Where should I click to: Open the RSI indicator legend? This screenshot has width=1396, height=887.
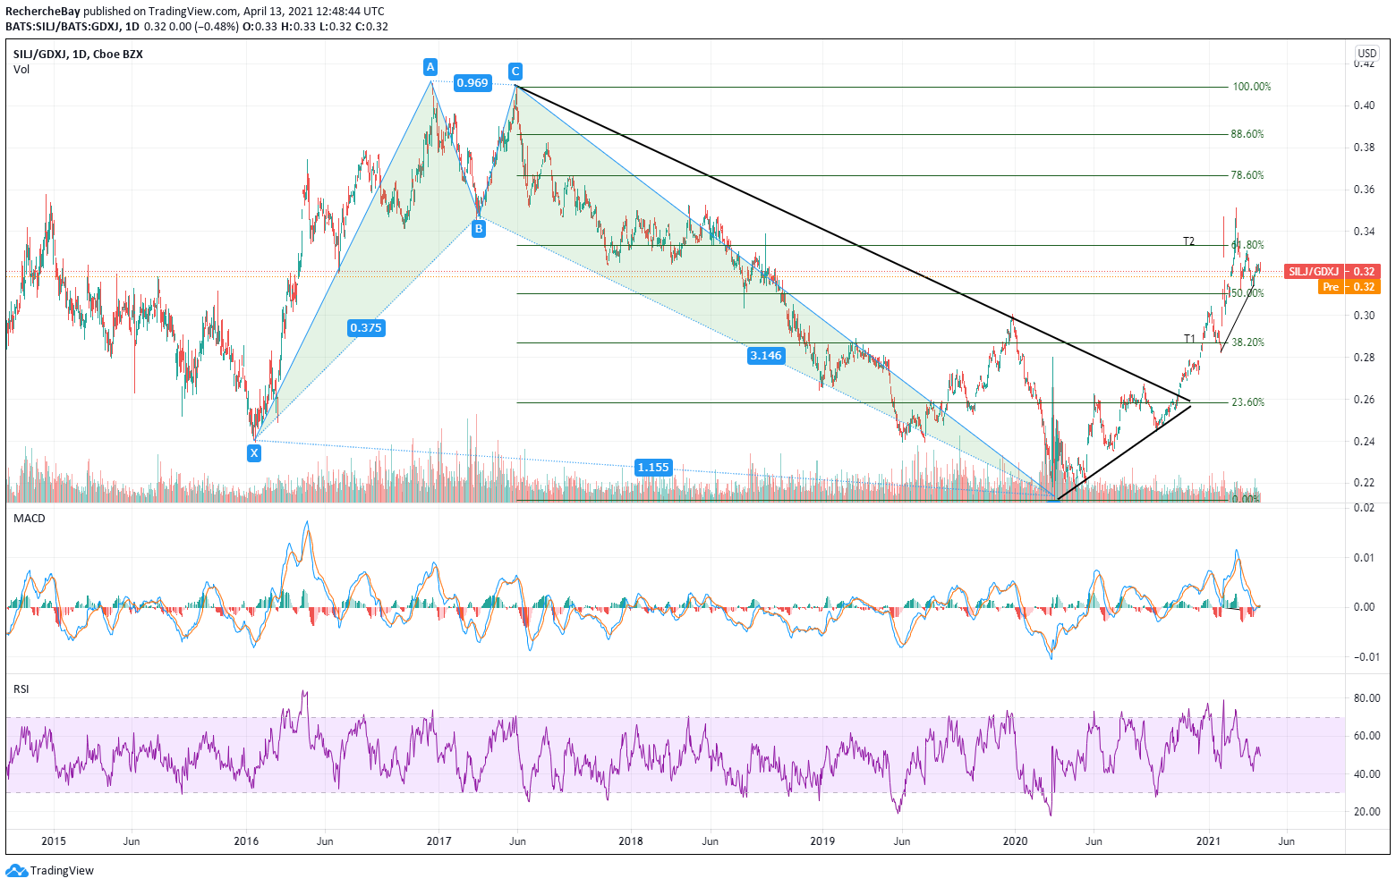(21, 688)
